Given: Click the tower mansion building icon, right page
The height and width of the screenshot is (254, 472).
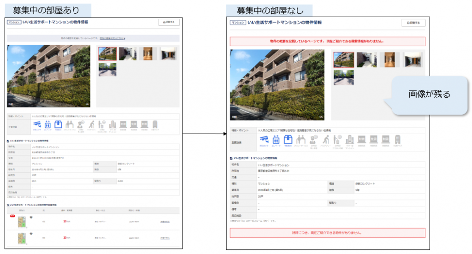Looking at the screenshot, I should 349,139.
